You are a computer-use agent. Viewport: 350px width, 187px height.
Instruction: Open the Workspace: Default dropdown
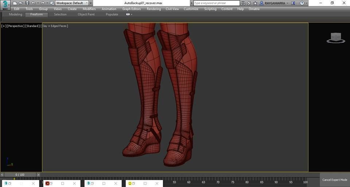coord(72,3)
